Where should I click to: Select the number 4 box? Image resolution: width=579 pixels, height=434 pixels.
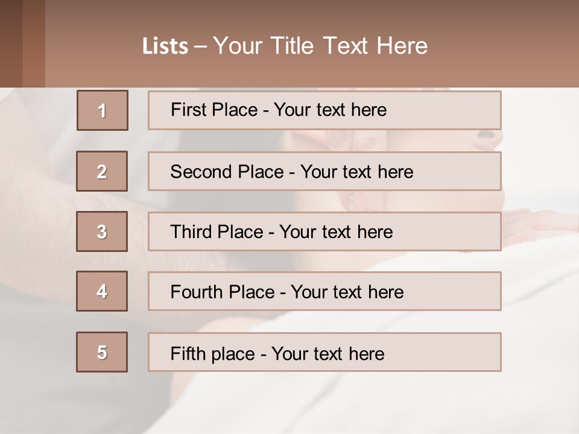102,291
